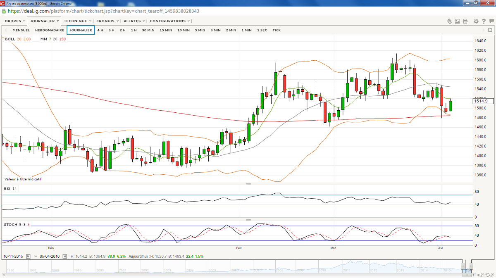This screenshot has width=496, height=278.
Task: Expand the TECHNIQUE dropdown menu
Action: (78, 21)
